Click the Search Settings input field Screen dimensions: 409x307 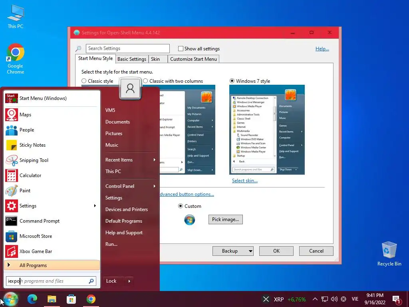[127, 48]
